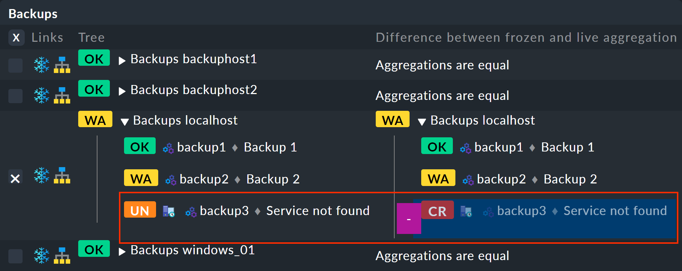Click the freeze snowflake icon for Backups backuphost1
This screenshot has height=271, width=682.
click(x=41, y=65)
